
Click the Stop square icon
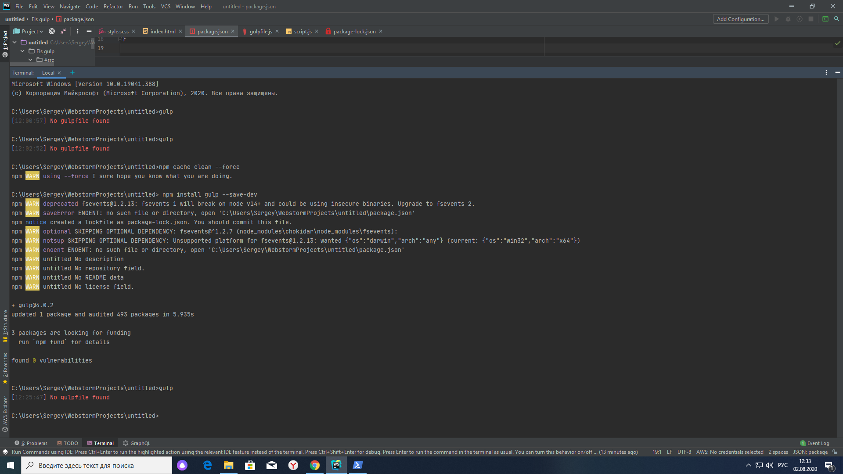pos(811,19)
